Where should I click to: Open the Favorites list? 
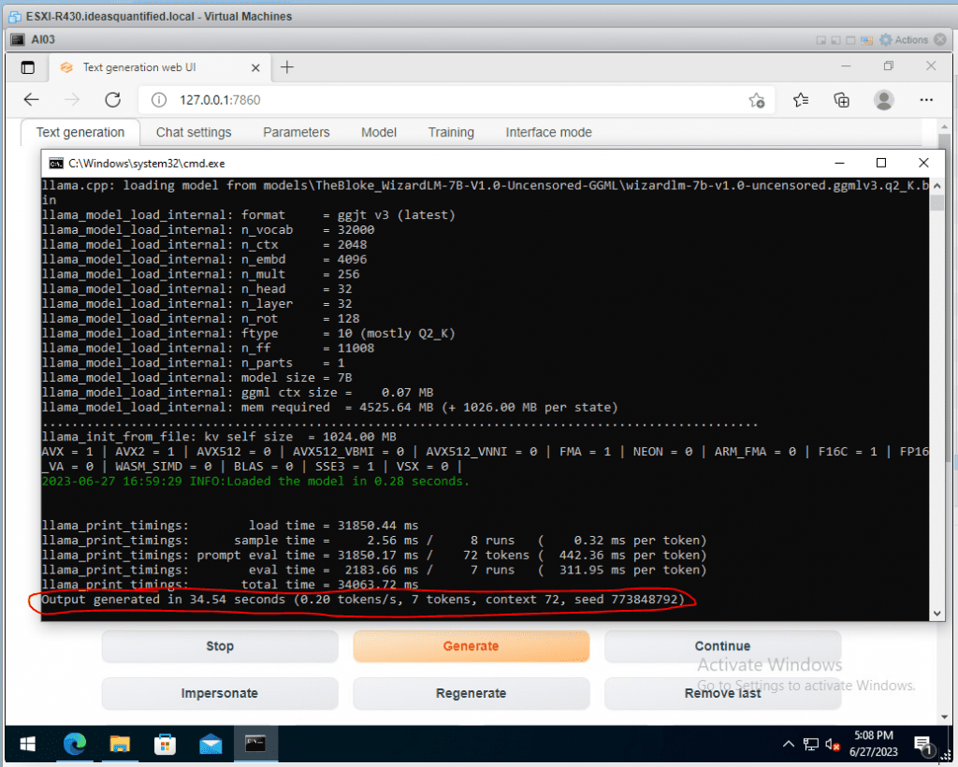(x=801, y=99)
